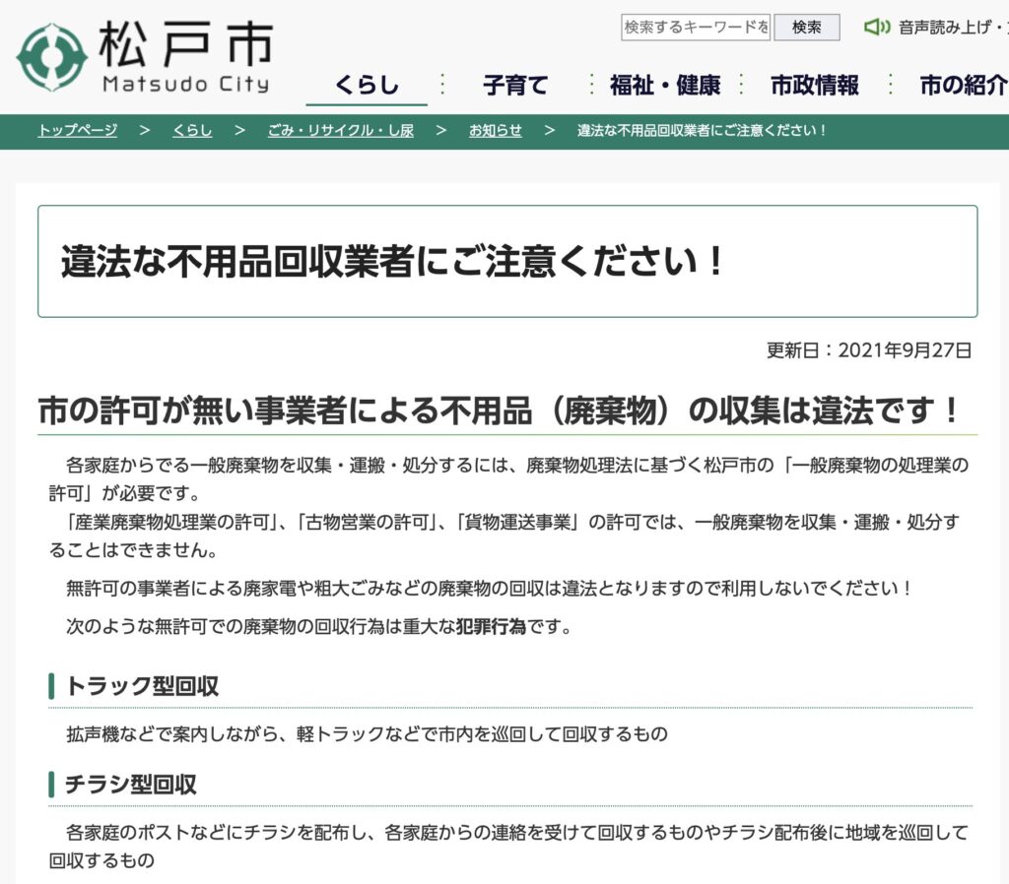This screenshot has width=1009, height=884.
Task: Open the 子育て navigation tab
Action: pyautogui.click(x=514, y=85)
